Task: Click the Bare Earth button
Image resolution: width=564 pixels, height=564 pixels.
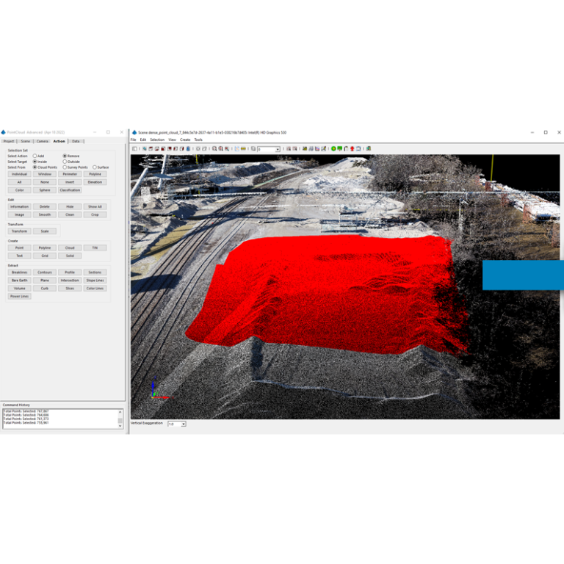Action: pos(20,281)
